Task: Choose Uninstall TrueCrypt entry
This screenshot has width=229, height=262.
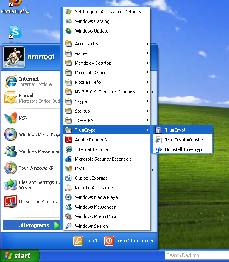Action: (x=183, y=149)
